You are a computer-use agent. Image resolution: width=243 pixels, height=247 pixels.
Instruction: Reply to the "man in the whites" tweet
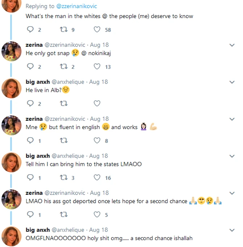pyautogui.click(x=30, y=30)
